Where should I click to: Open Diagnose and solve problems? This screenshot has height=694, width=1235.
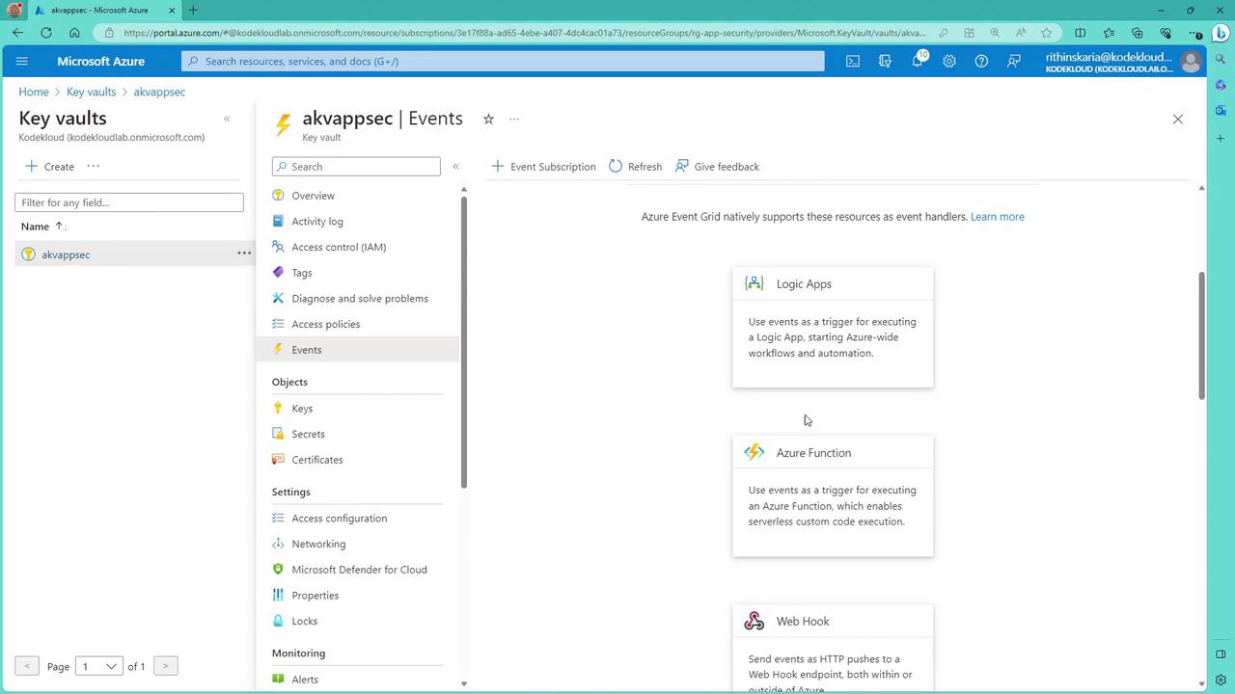click(360, 299)
